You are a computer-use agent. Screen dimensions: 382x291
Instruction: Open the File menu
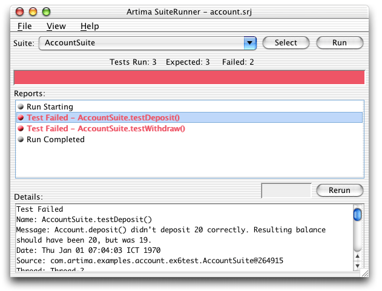point(25,26)
